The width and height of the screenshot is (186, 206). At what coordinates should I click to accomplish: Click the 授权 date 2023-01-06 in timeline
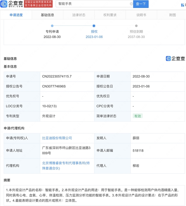pos(94,37)
